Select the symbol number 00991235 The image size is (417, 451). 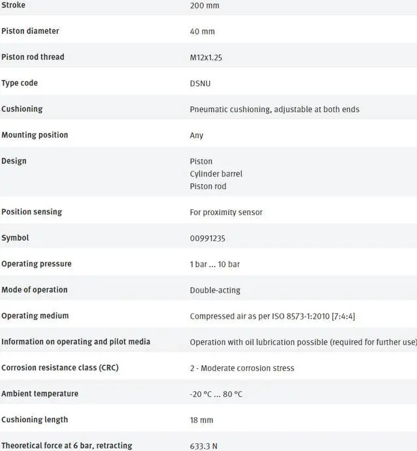[207, 239]
